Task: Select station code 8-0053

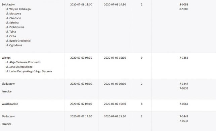Action: point(184,5)
